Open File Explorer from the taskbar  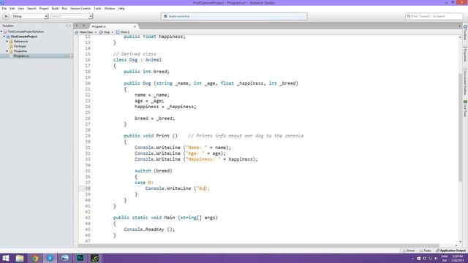20,258
